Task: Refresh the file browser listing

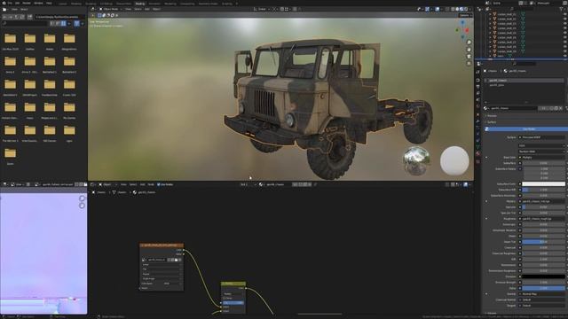Action: tap(22, 17)
